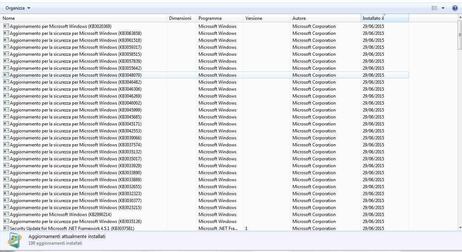Click the vertical scrollbar up arrow
The width and height of the screenshot is (462, 252).
coord(460,17)
